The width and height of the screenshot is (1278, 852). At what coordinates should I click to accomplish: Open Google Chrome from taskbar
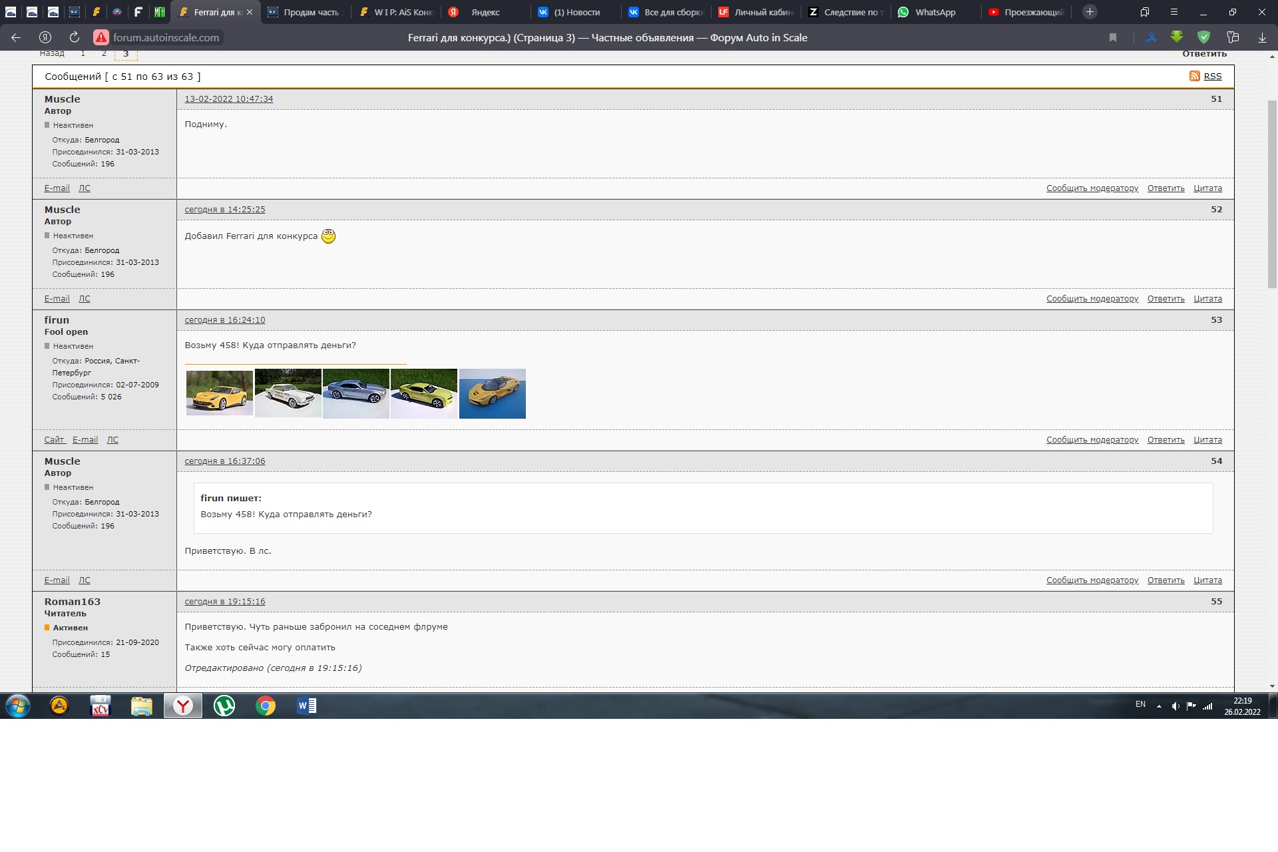click(x=266, y=706)
